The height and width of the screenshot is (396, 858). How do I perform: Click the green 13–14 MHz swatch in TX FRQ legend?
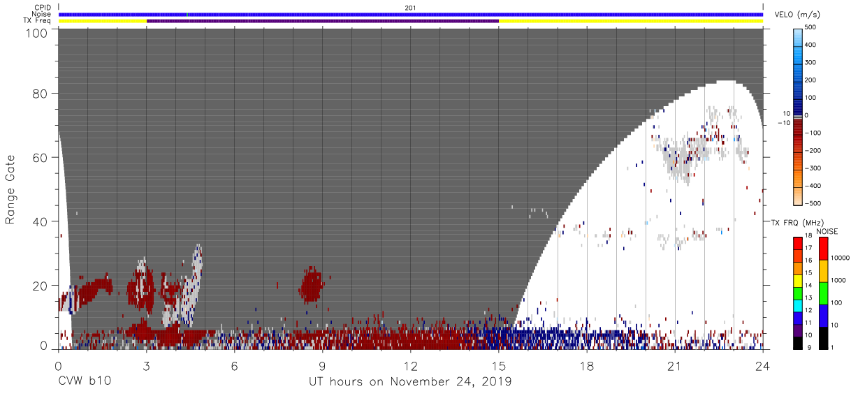pyautogui.click(x=797, y=293)
